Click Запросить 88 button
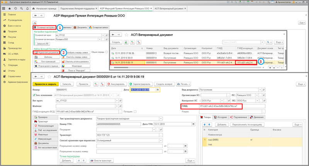 (x=42, y=44)
